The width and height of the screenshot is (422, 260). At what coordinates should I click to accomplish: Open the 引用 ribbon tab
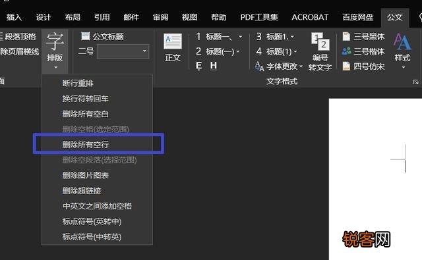pos(102,17)
